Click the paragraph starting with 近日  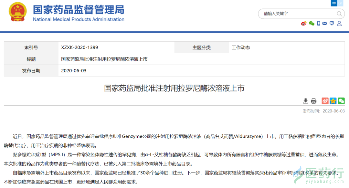coord(174,141)
